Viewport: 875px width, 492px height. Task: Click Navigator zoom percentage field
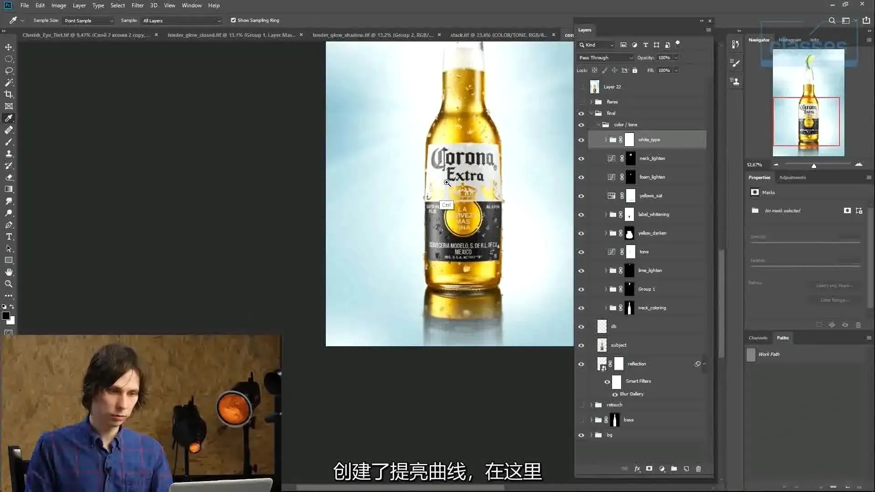coord(755,164)
